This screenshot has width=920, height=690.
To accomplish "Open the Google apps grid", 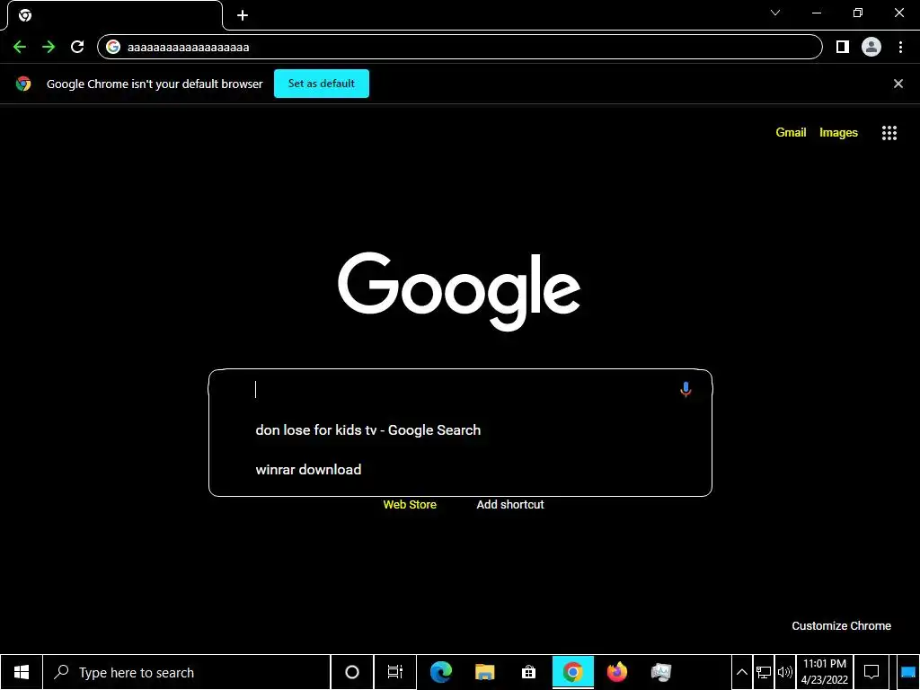I will (x=889, y=133).
